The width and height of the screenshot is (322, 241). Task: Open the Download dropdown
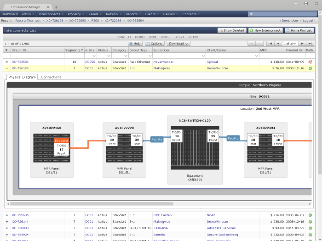coord(178,43)
